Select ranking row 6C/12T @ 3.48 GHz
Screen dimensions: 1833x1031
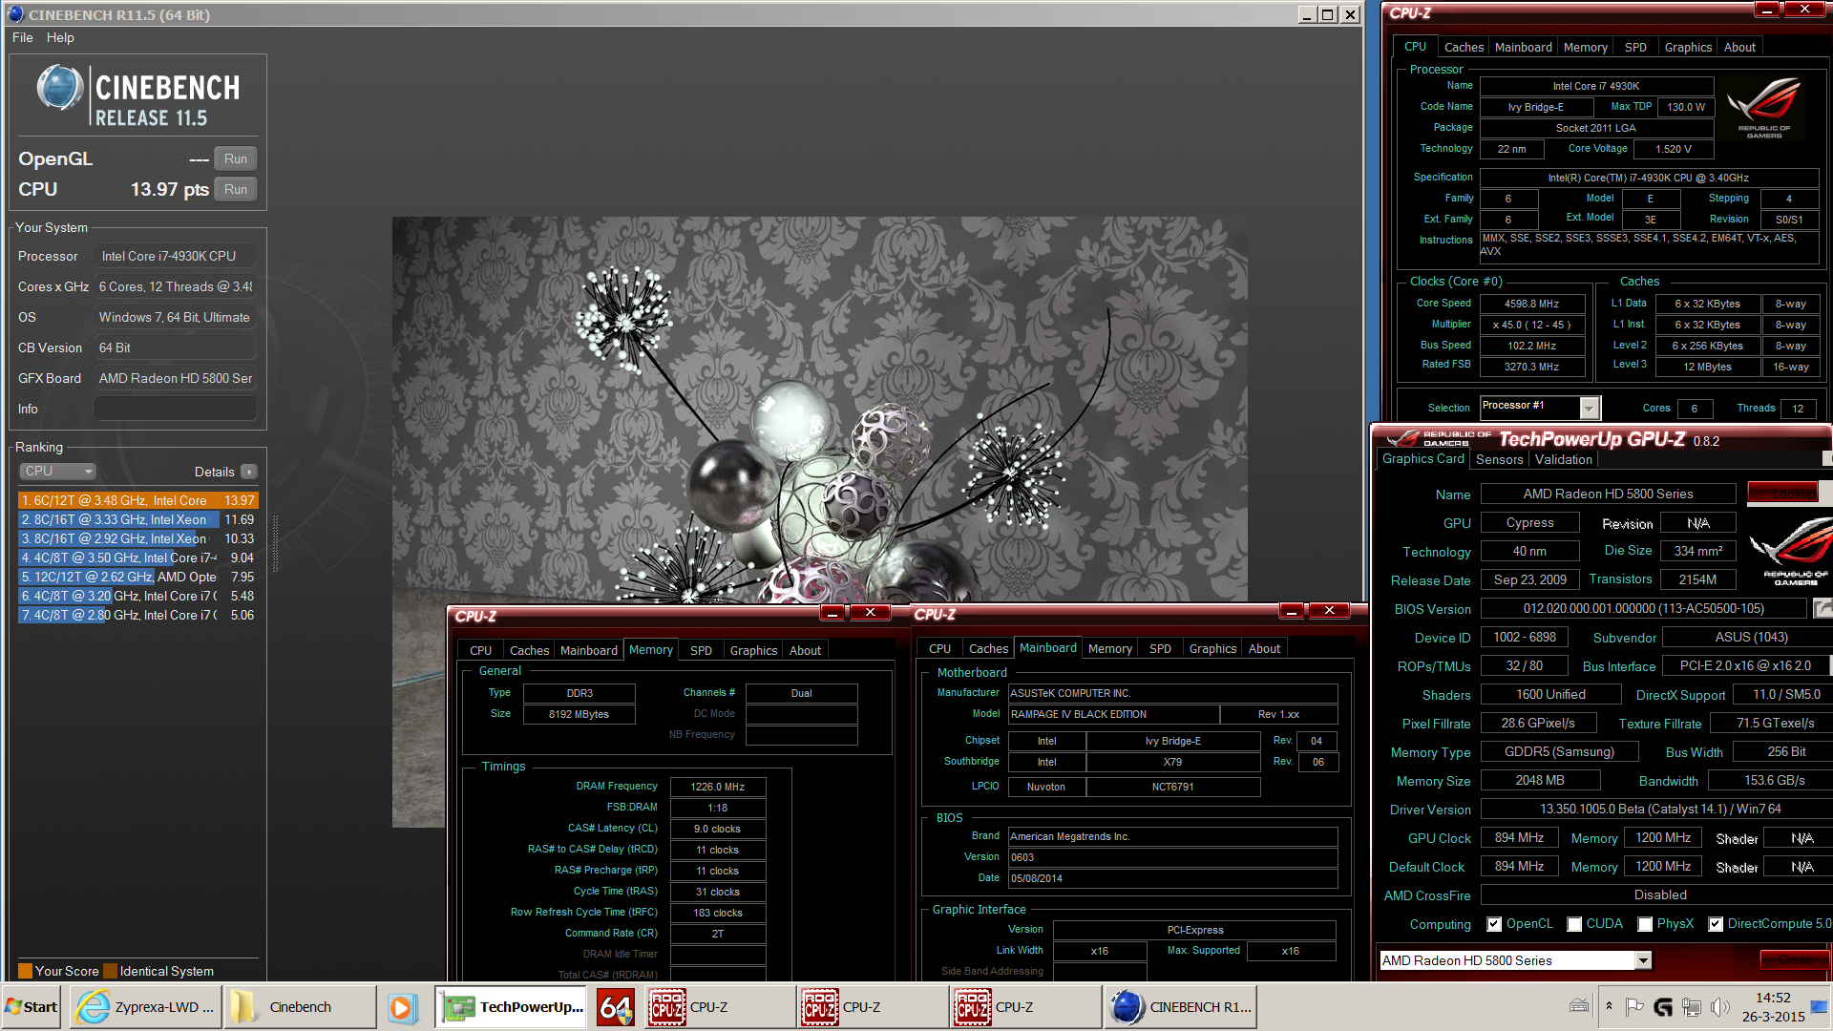(x=137, y=500)
